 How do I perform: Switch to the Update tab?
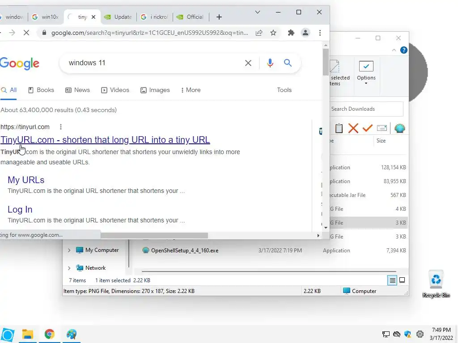(x=118, y=17)
